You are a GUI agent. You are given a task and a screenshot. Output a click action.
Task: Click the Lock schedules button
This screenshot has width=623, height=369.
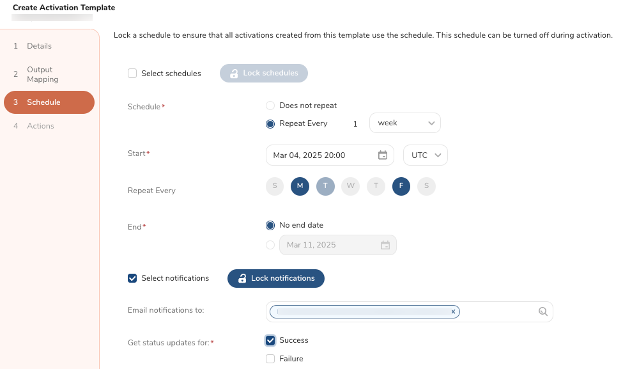point(264,74)
